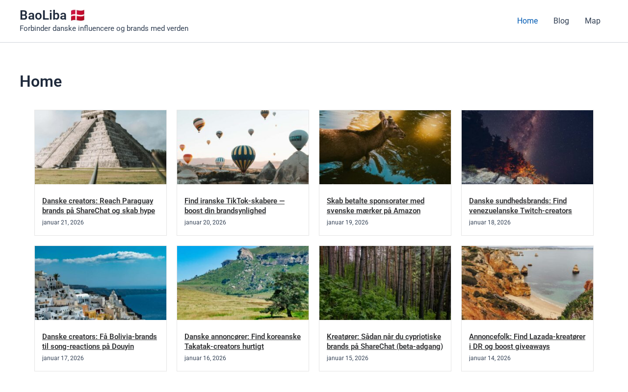
Task: Click the deer in water thumbnail
Action: point(385,147)
